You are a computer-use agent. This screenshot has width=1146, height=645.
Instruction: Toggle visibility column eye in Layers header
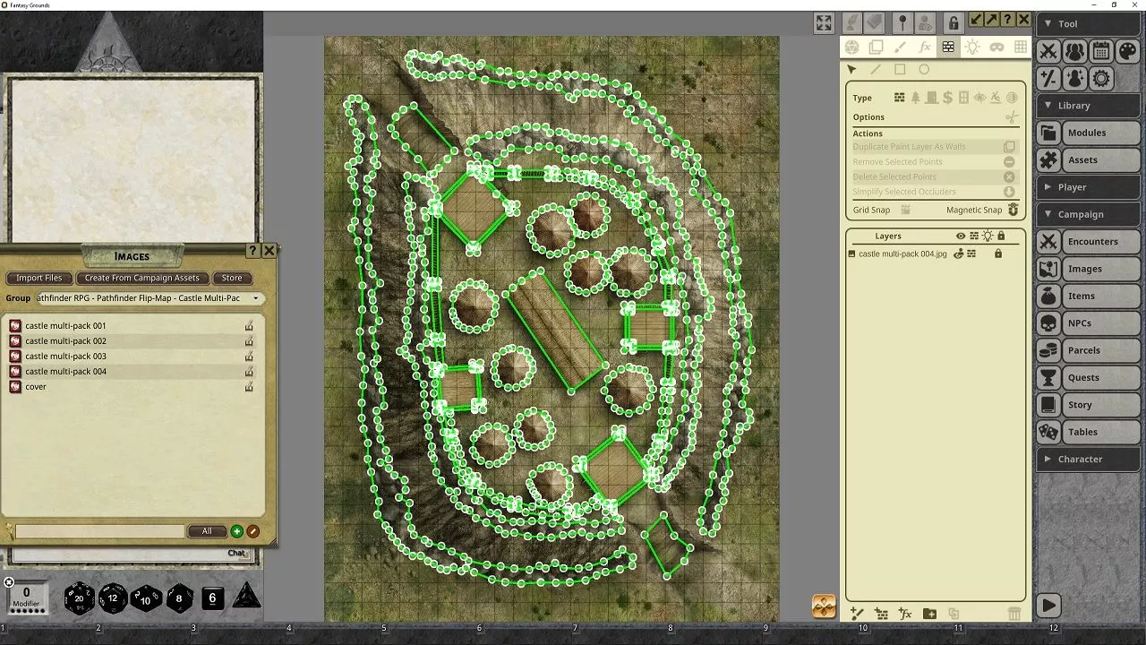coord(961,236)
